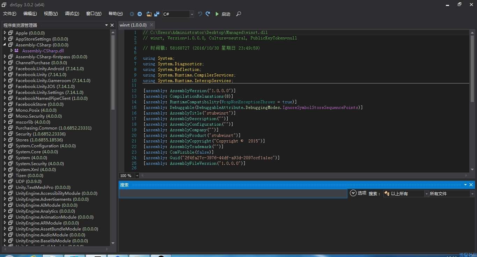Click the UnityEngine.Analytics assembly icon

coord(11,211)
